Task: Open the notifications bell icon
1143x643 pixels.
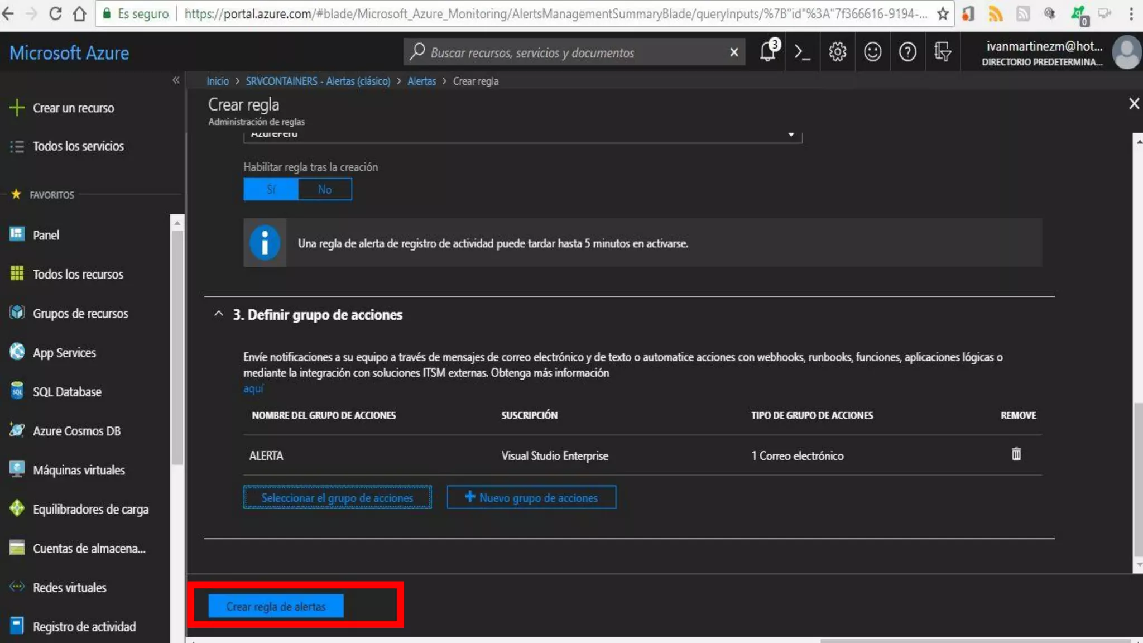Action: tap(768, 52)
